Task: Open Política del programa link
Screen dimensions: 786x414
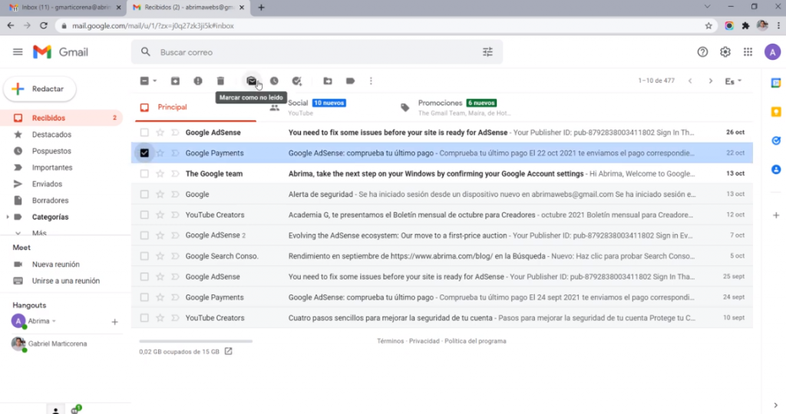Action: [475, 341]
